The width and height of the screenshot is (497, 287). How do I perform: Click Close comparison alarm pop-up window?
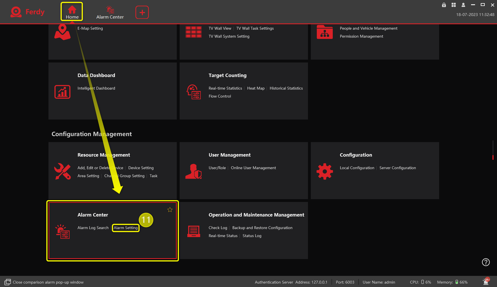click(48, 282)
